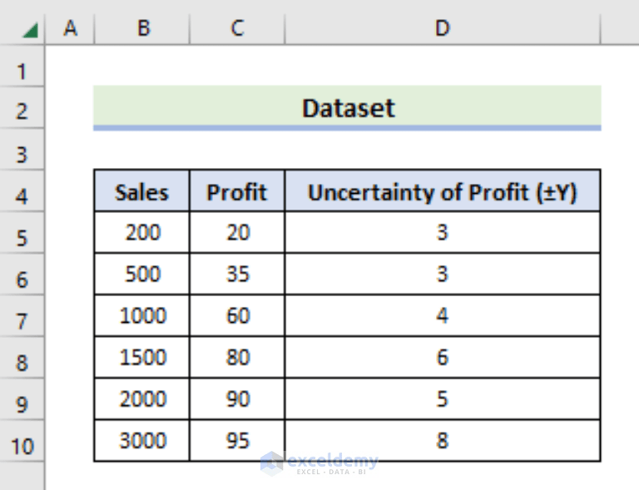639x490 pixels.
Task: Select column D header
Action: point(442,28)
